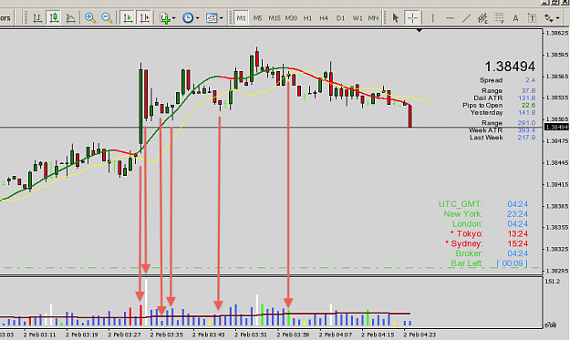Click the Yesterday value 141.8

coord(526,112)
